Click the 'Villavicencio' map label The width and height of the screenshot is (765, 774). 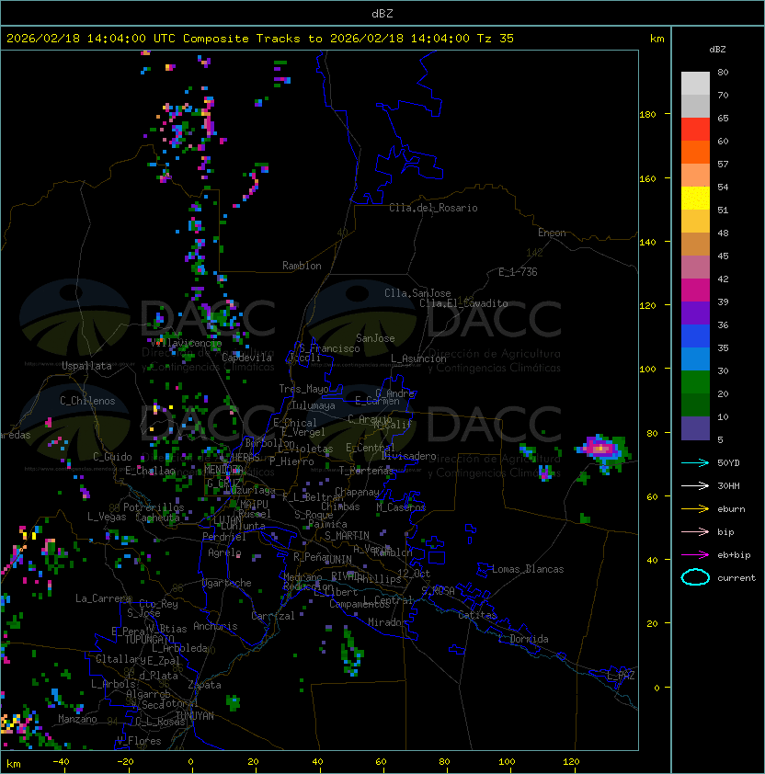(x=186, y=343)
